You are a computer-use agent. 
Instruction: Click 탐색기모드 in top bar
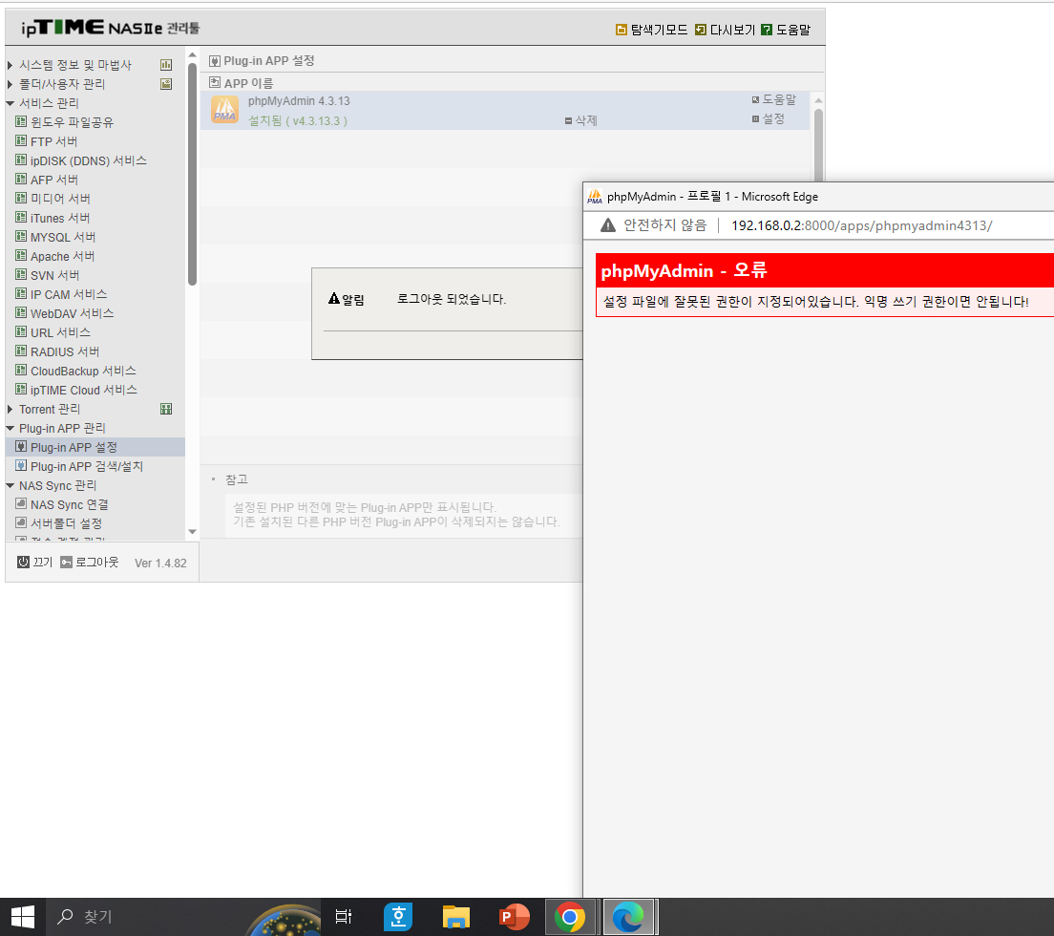click(x=652, y=31)
